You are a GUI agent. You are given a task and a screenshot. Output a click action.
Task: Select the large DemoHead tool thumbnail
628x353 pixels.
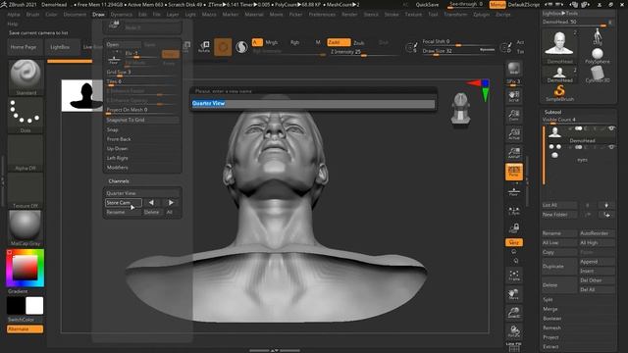point(559,46)
